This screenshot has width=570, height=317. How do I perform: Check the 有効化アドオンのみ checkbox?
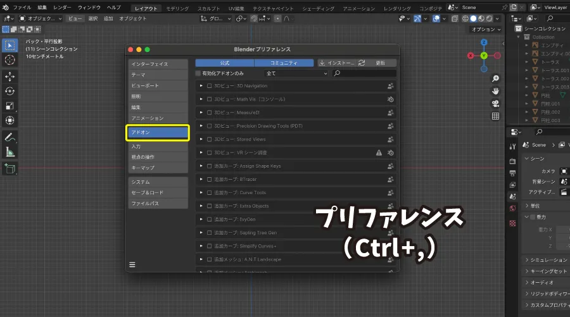pos(199,73)
